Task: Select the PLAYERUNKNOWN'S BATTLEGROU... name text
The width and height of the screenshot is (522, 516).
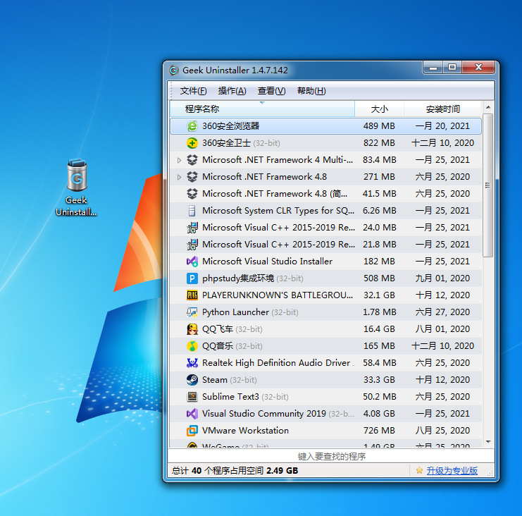Action: click(x=278, y=295)
